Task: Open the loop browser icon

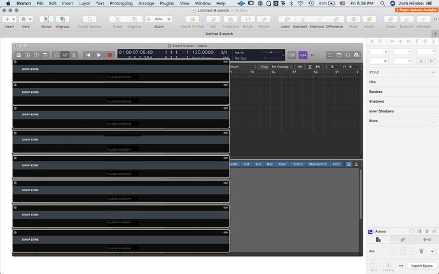Action: [x=348, y=55]
